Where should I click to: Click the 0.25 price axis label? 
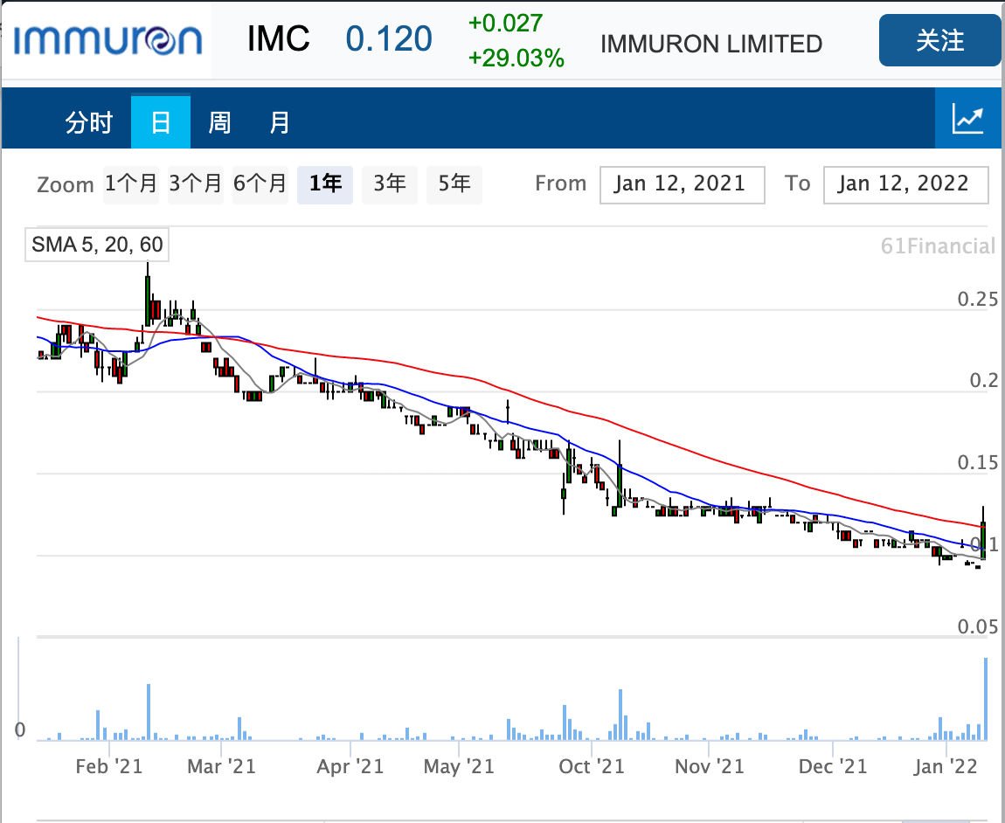coord(977,299)
